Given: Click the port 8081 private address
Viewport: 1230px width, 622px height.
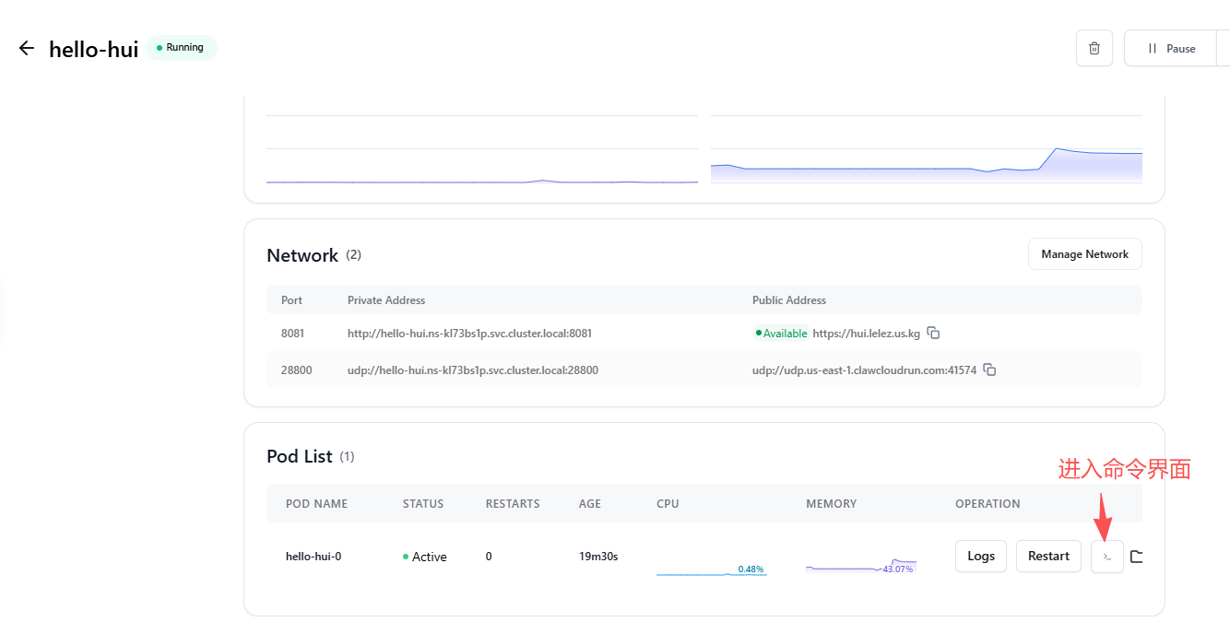Looking at the screenshot, I should (x=469, y=334).
